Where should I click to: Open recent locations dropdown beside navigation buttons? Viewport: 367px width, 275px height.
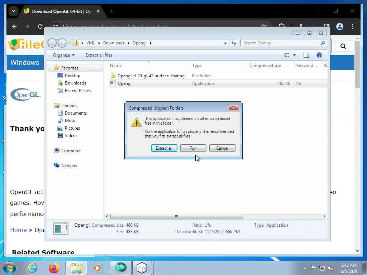69,43
